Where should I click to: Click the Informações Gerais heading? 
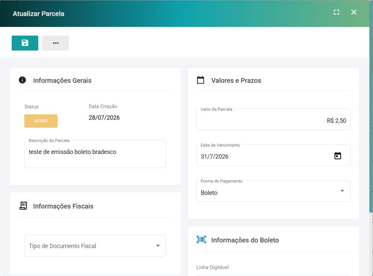point(62,80)
